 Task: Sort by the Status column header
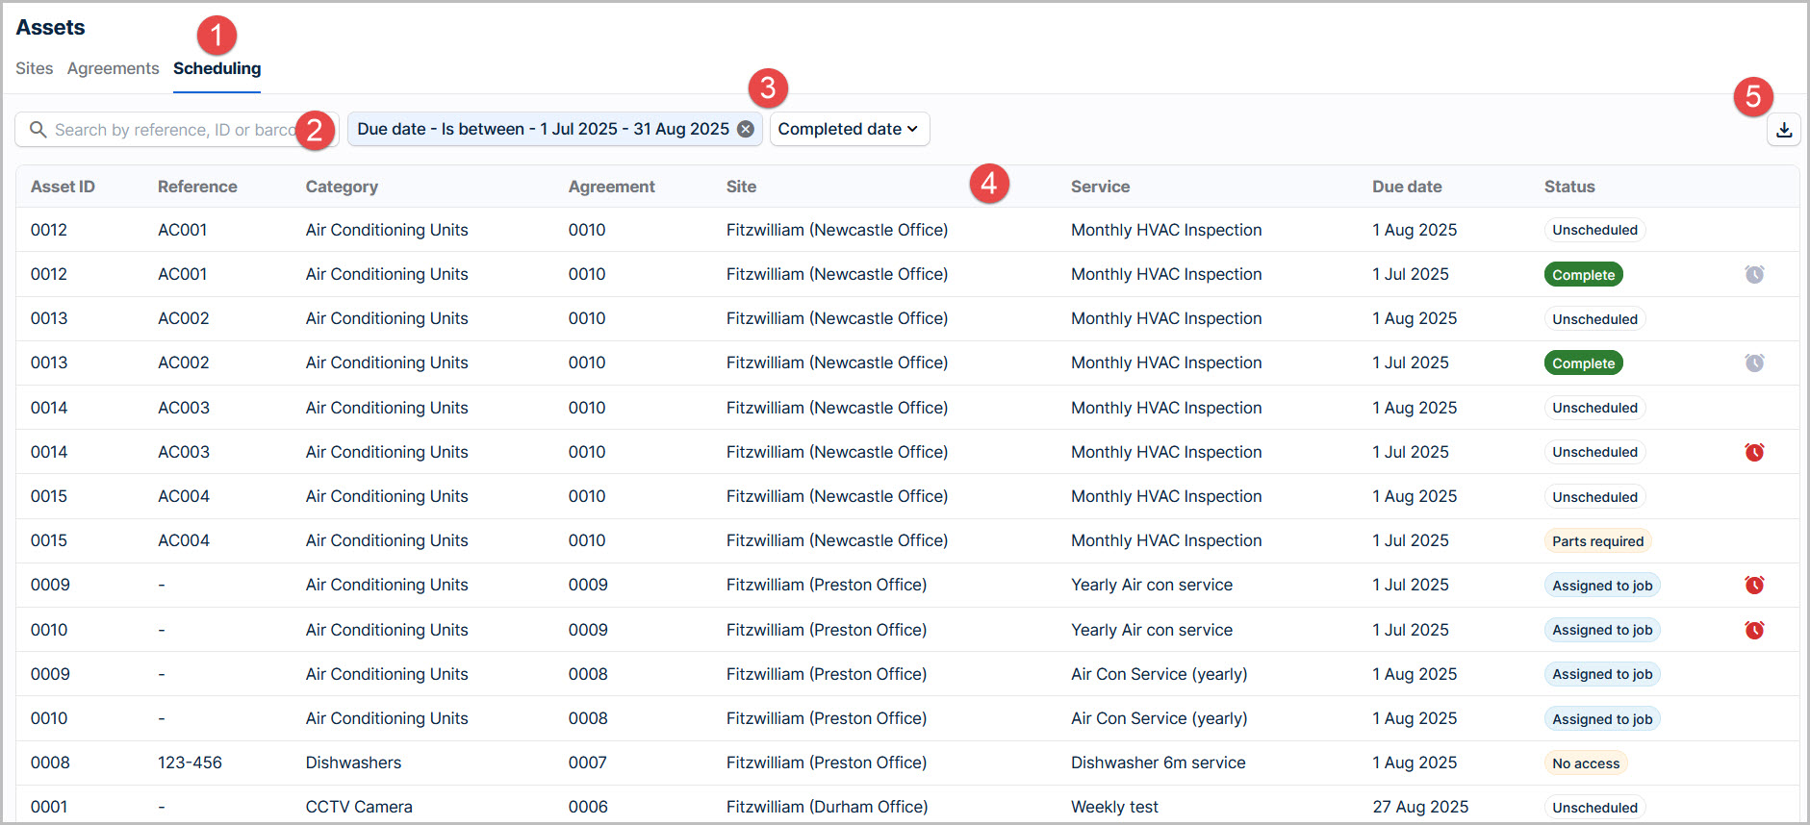pos(1569,187)
